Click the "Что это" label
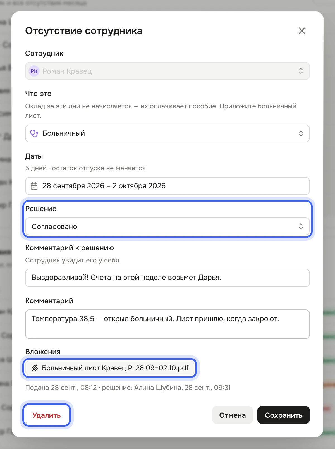The image size is (335, 449). coord(38,94)
